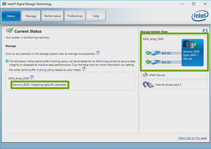
Task: Click the app icon in title bar
Action: tap(4, 4)
